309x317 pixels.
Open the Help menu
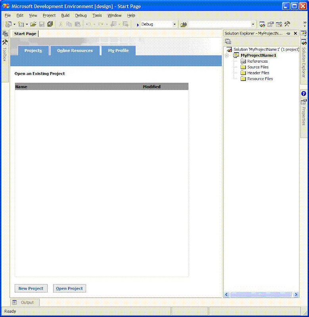coord(131,15)
